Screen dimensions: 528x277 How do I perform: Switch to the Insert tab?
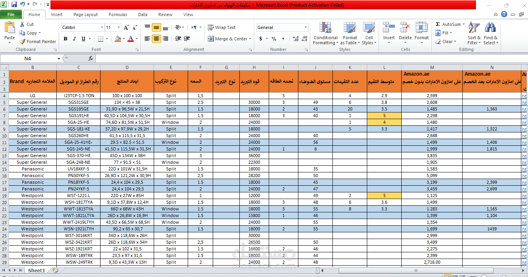click(57, 14)
